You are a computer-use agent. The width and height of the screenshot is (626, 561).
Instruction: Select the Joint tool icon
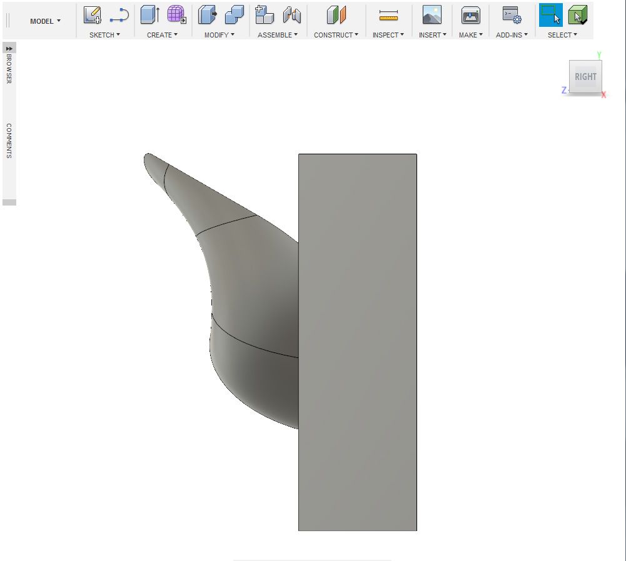(292, 15)
